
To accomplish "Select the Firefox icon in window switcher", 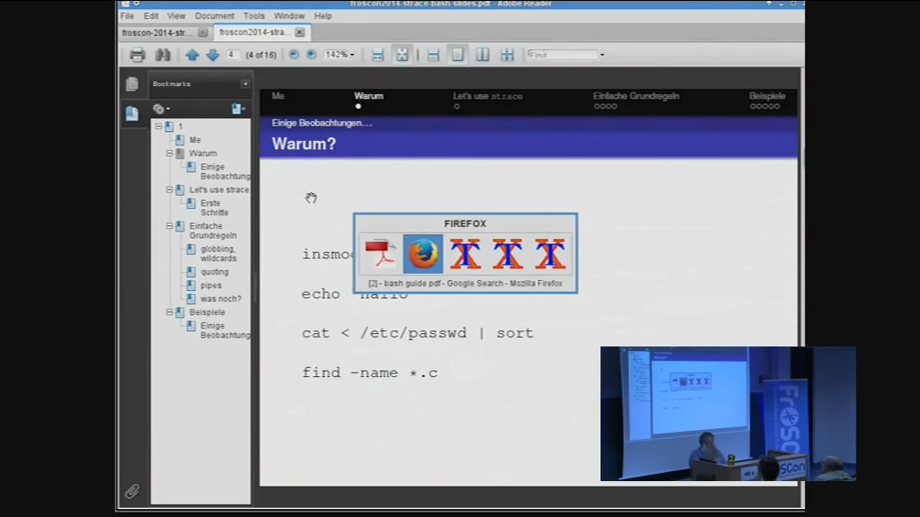I will pos(423,254).
